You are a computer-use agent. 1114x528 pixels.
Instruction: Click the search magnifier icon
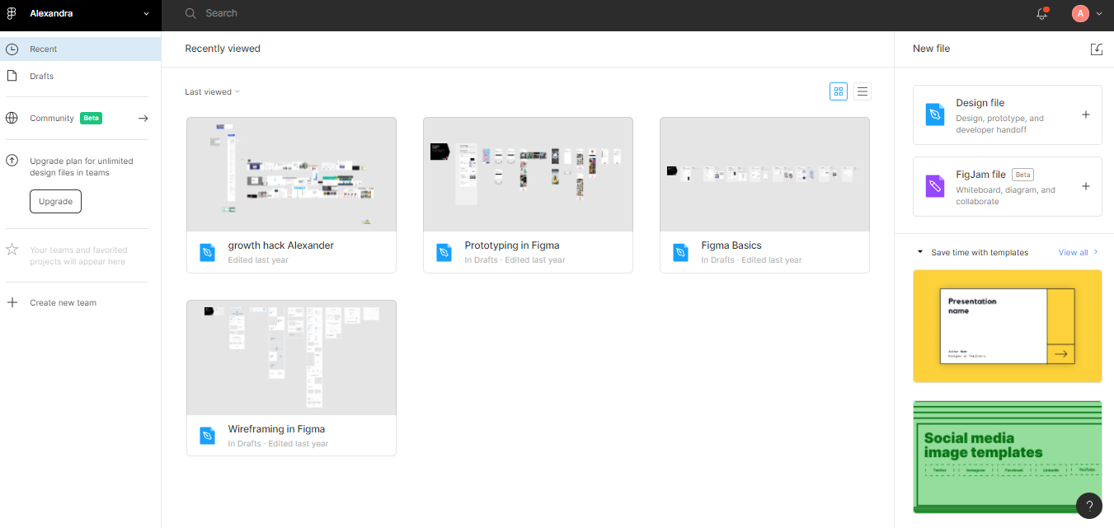pyautogui.click(x=190, y=13)
